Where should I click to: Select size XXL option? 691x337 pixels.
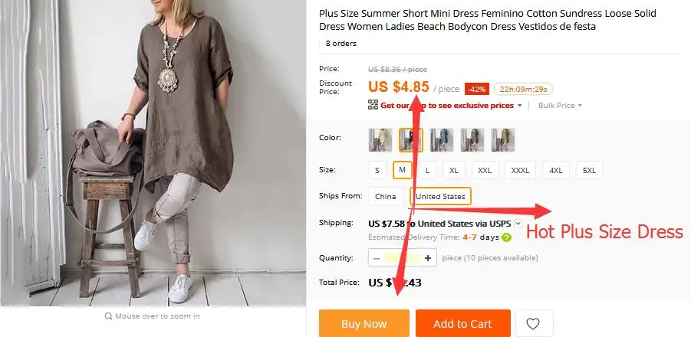click(x=485, y=170)
